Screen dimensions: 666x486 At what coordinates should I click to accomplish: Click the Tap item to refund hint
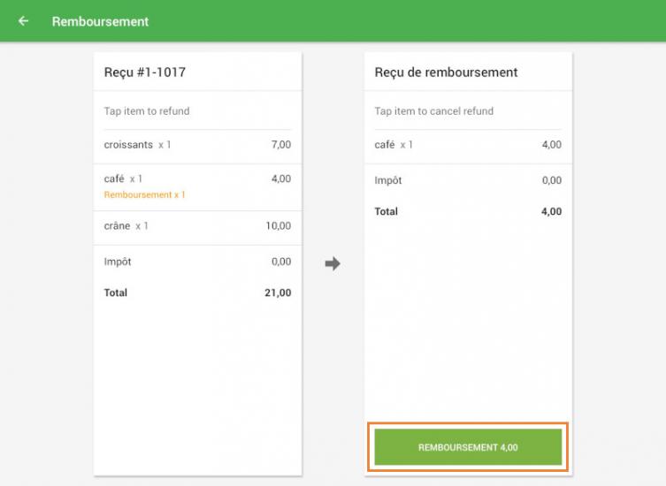(147, 111)
